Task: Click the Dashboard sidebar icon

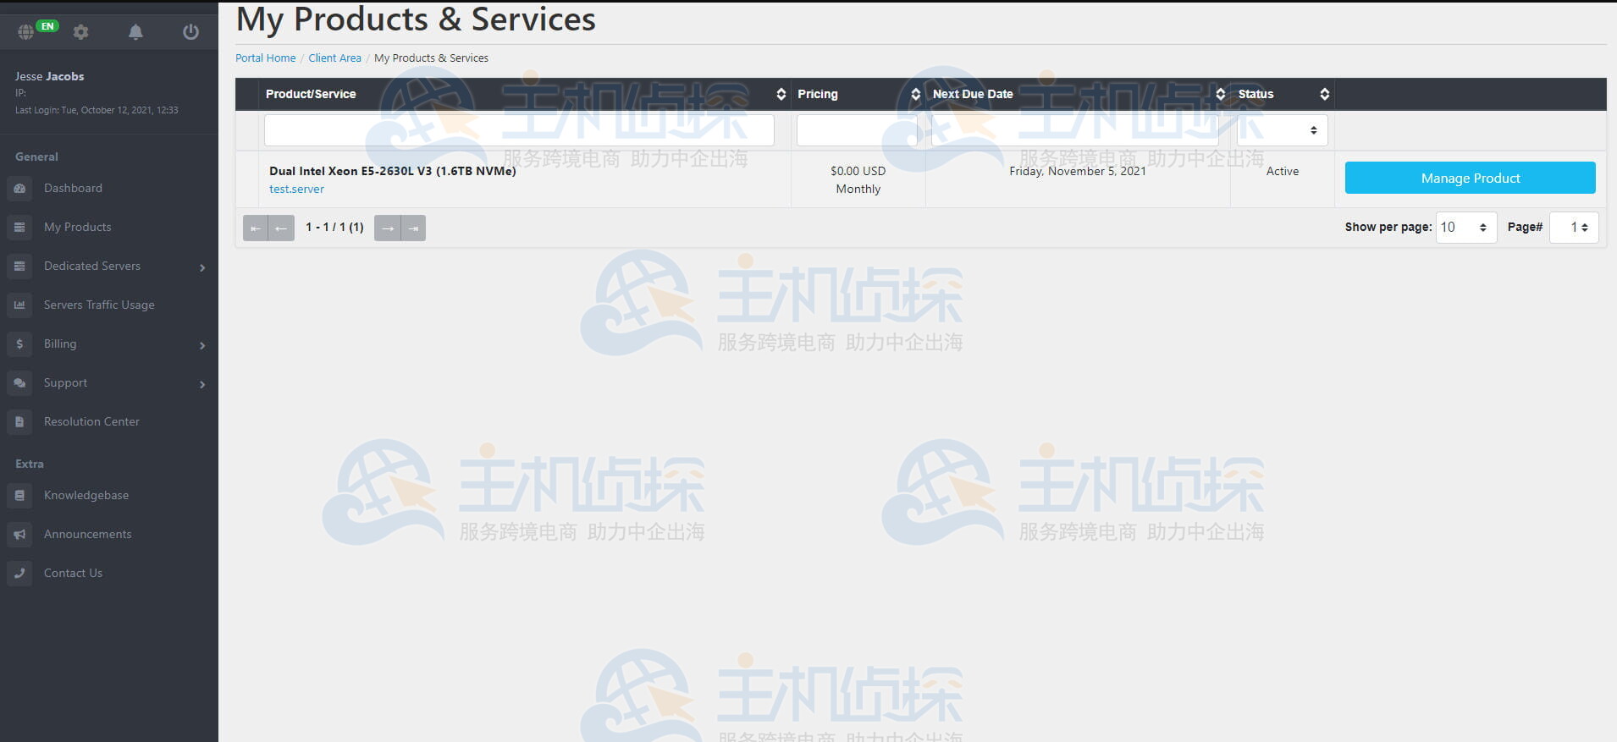Action: pyautogui.click(x=19, y=188)
